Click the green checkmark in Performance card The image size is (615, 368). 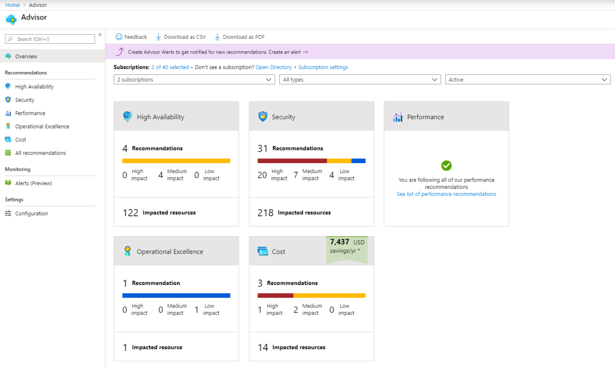pos(446,166)
